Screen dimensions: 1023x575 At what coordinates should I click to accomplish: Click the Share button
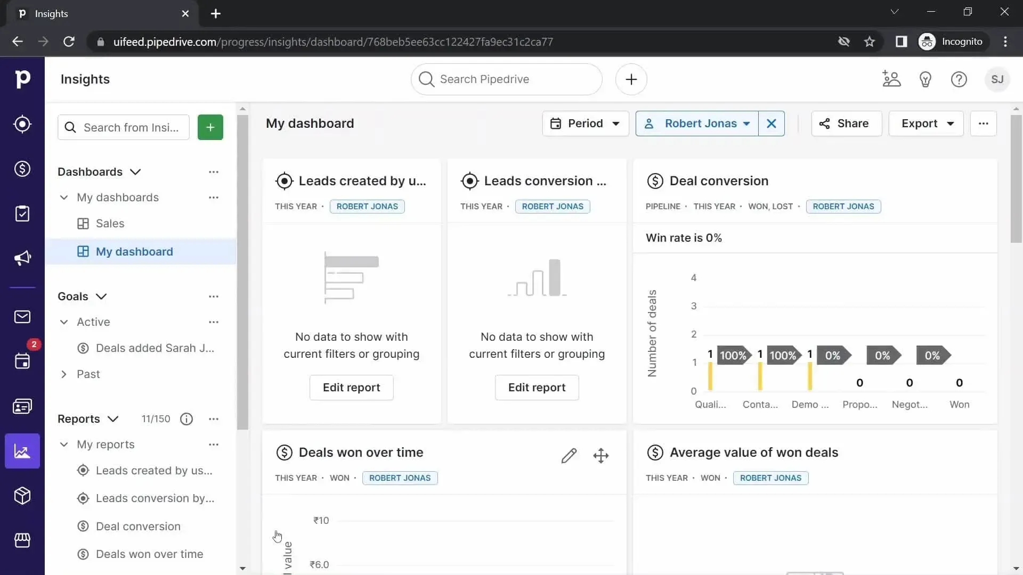pos(846,124)
